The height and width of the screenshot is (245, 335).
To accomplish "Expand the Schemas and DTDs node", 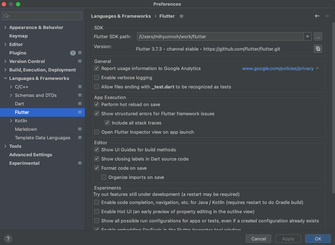I will [x=11, y=95].
